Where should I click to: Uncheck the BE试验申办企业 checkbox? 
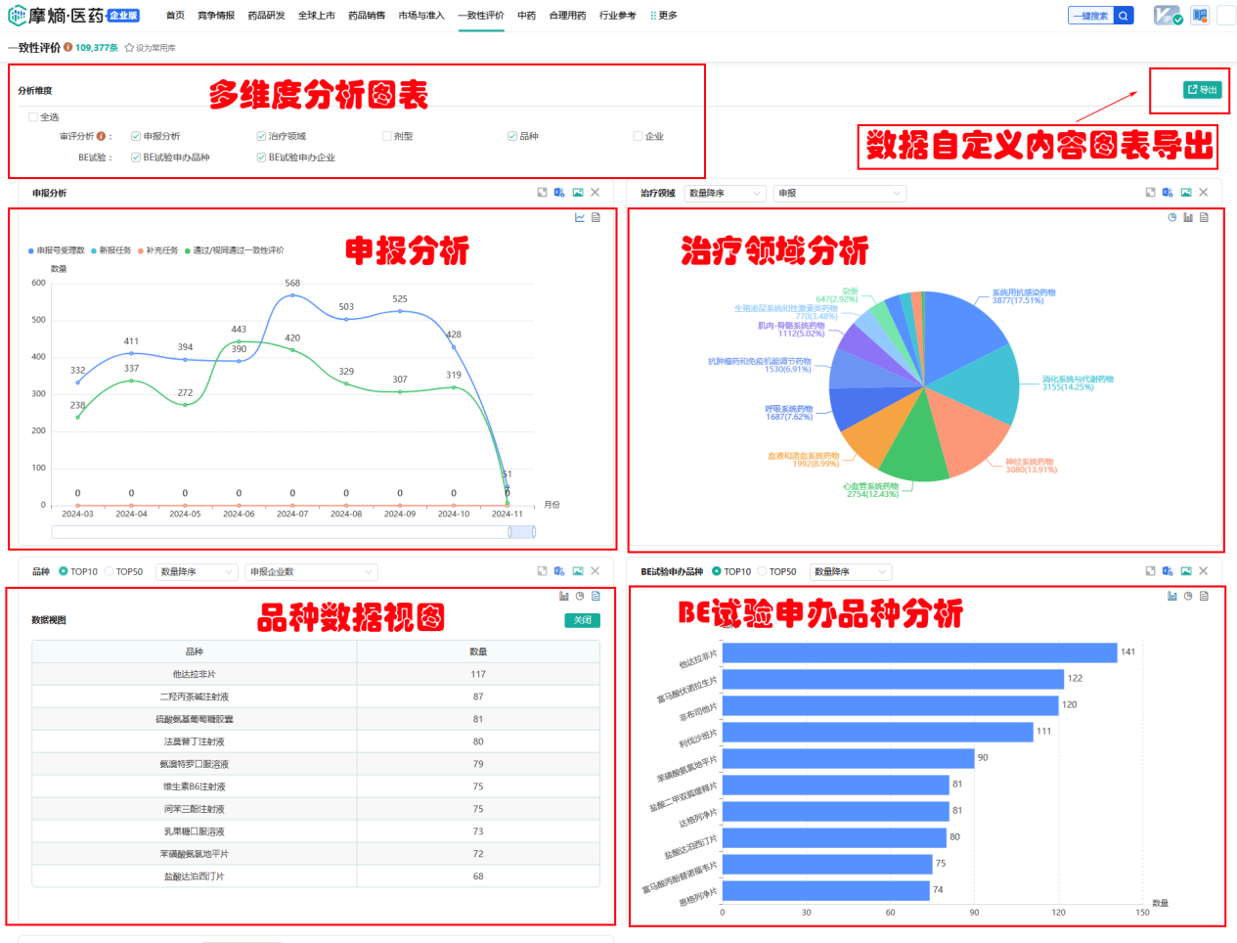tap(261, 157)
